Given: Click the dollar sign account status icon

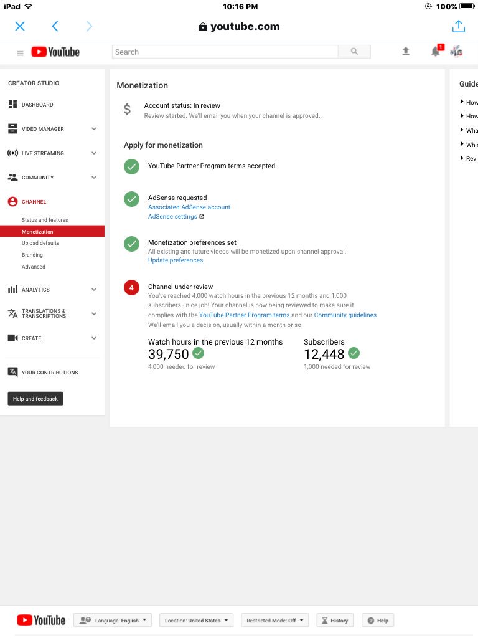Looking at the screenshot, I should 127,110.
